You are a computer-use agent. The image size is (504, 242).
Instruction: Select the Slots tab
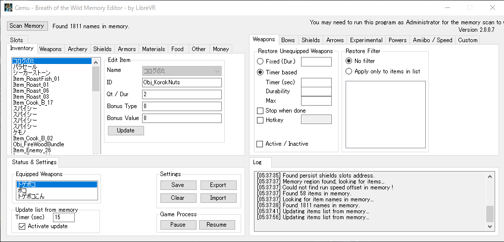17,40
